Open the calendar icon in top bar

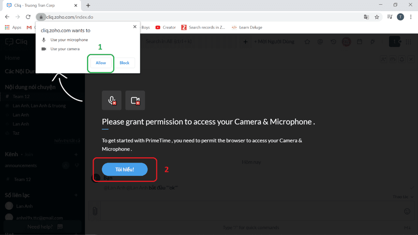click(360, 42)
